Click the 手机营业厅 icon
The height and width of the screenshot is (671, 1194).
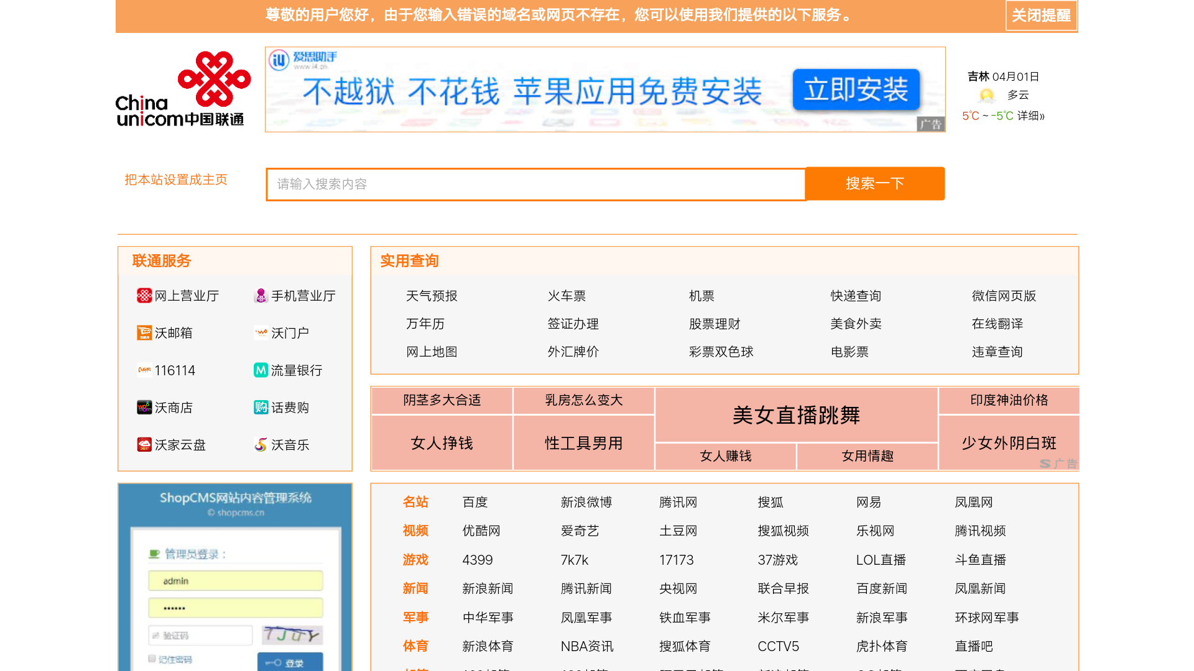click(x=261, y=296)
